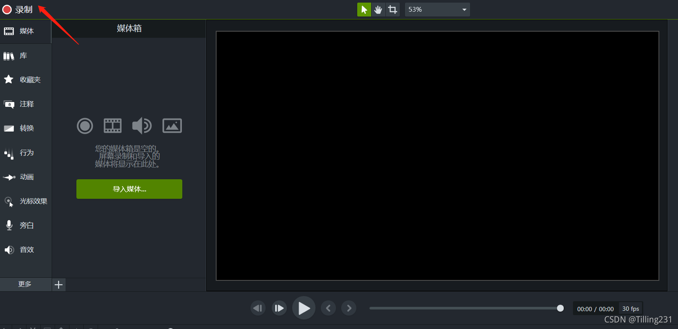
Task: Jump to the previous clip or marker
Action: (x=328, y=308)
